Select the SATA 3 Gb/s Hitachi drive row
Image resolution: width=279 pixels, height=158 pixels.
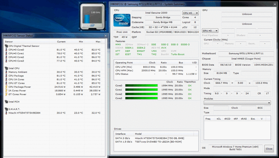point(156,138)
